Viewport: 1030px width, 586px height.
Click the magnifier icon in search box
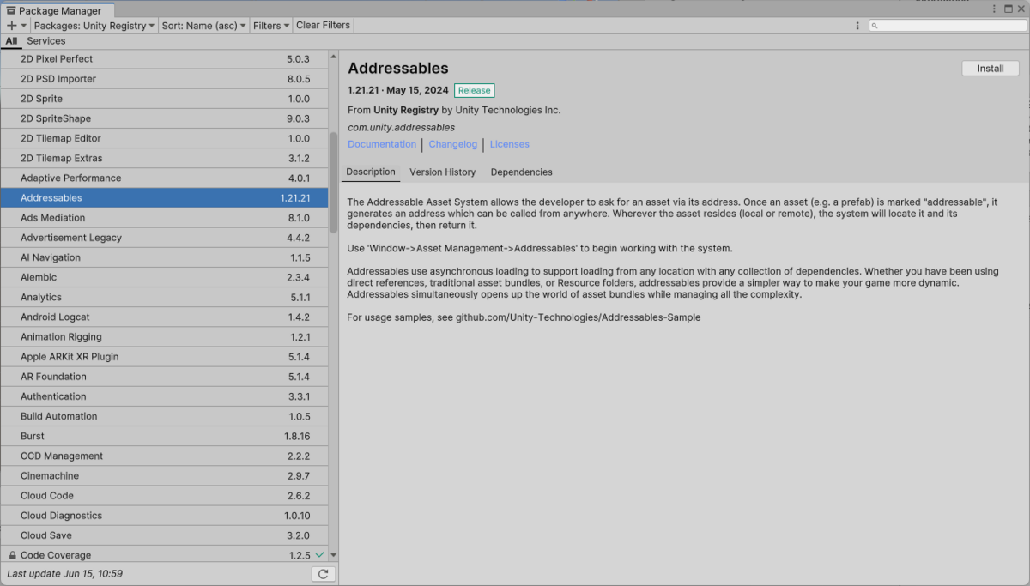pyautogui.click(x=875, y=26)
